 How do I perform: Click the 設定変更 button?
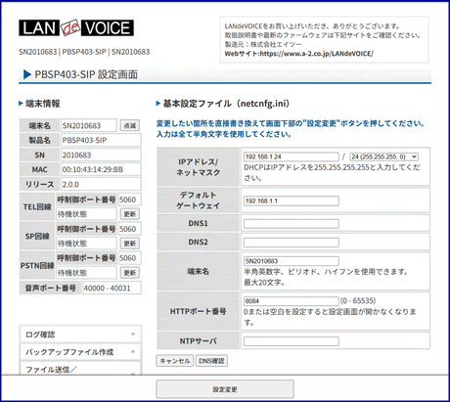[x=225, y=389]
